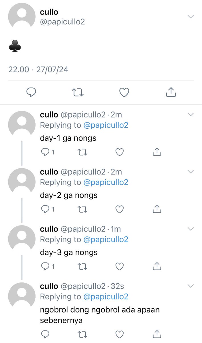Retweet the 'day-2 ga nongs' reply
Image resolution: width=202 pixels, height=343 pixels.
tap(82, 210)
